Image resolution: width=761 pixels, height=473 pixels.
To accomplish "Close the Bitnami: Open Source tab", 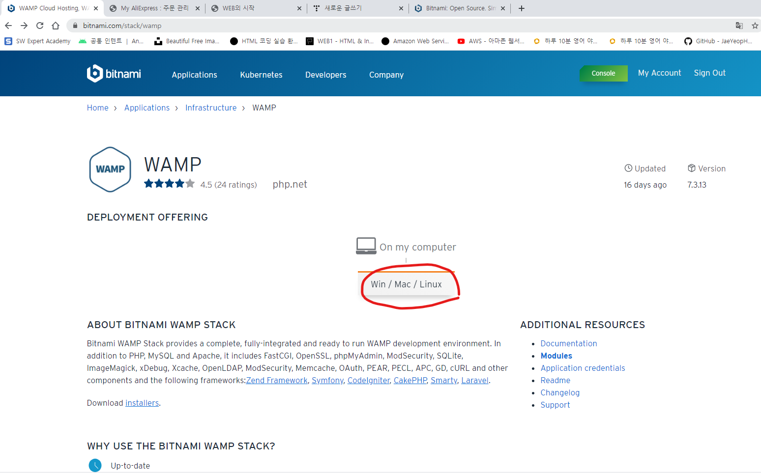I will (503, 8).
